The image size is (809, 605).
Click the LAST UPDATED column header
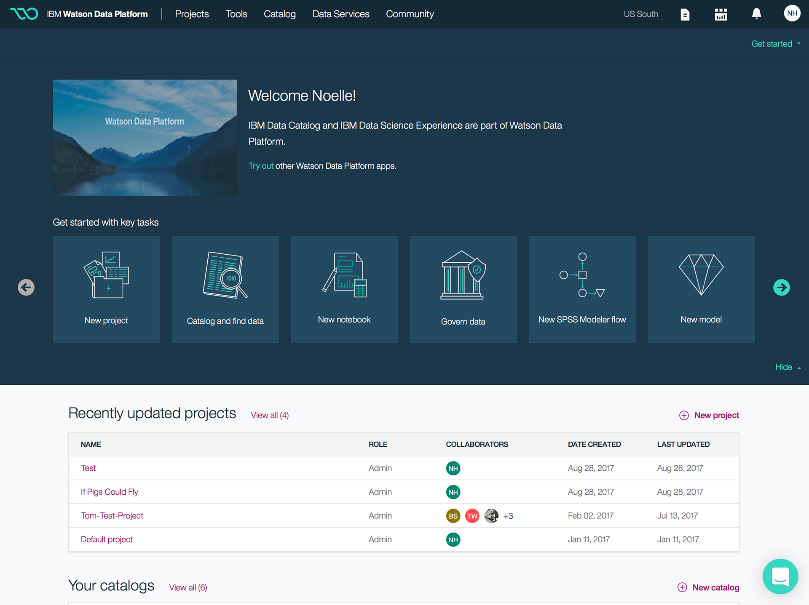pos(683,444)
